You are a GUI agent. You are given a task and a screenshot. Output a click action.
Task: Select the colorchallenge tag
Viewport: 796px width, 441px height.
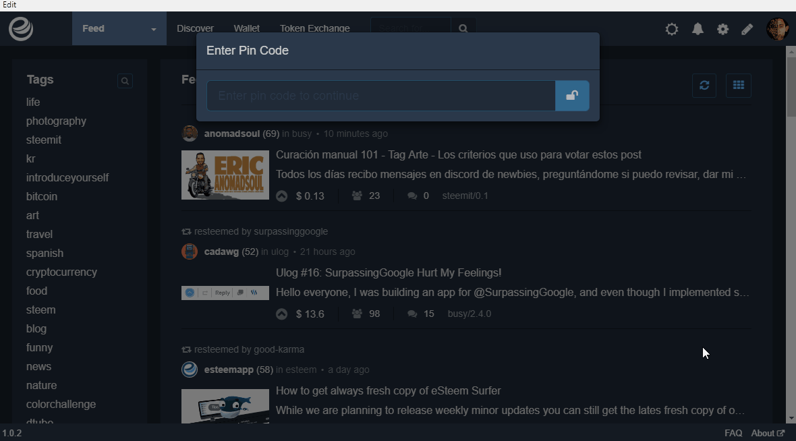tap(61, 404)
